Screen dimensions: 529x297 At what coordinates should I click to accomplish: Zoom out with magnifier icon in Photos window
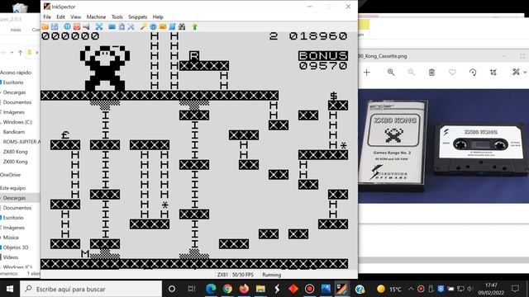coord(412,72)
